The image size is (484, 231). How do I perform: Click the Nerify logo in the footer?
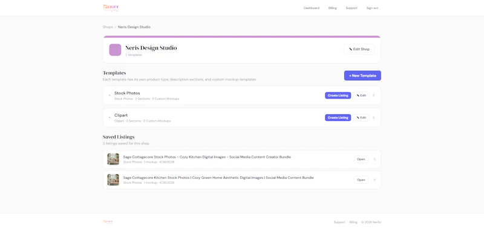(108, 222)
